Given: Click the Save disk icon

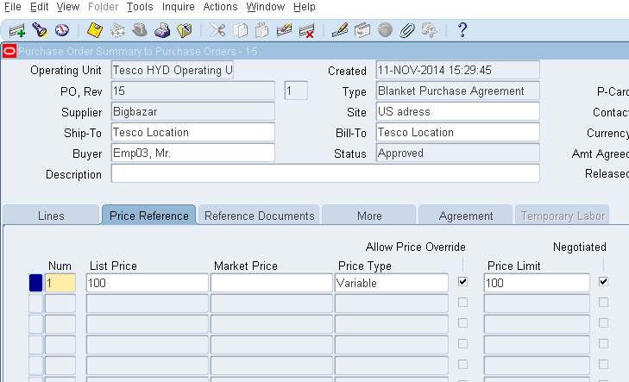Looking at the screenshot, I should pos(95,30).
